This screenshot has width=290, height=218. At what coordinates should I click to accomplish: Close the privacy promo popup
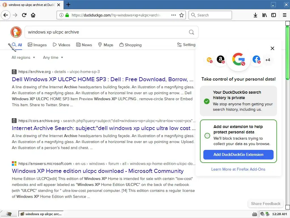tap(272, 48)
